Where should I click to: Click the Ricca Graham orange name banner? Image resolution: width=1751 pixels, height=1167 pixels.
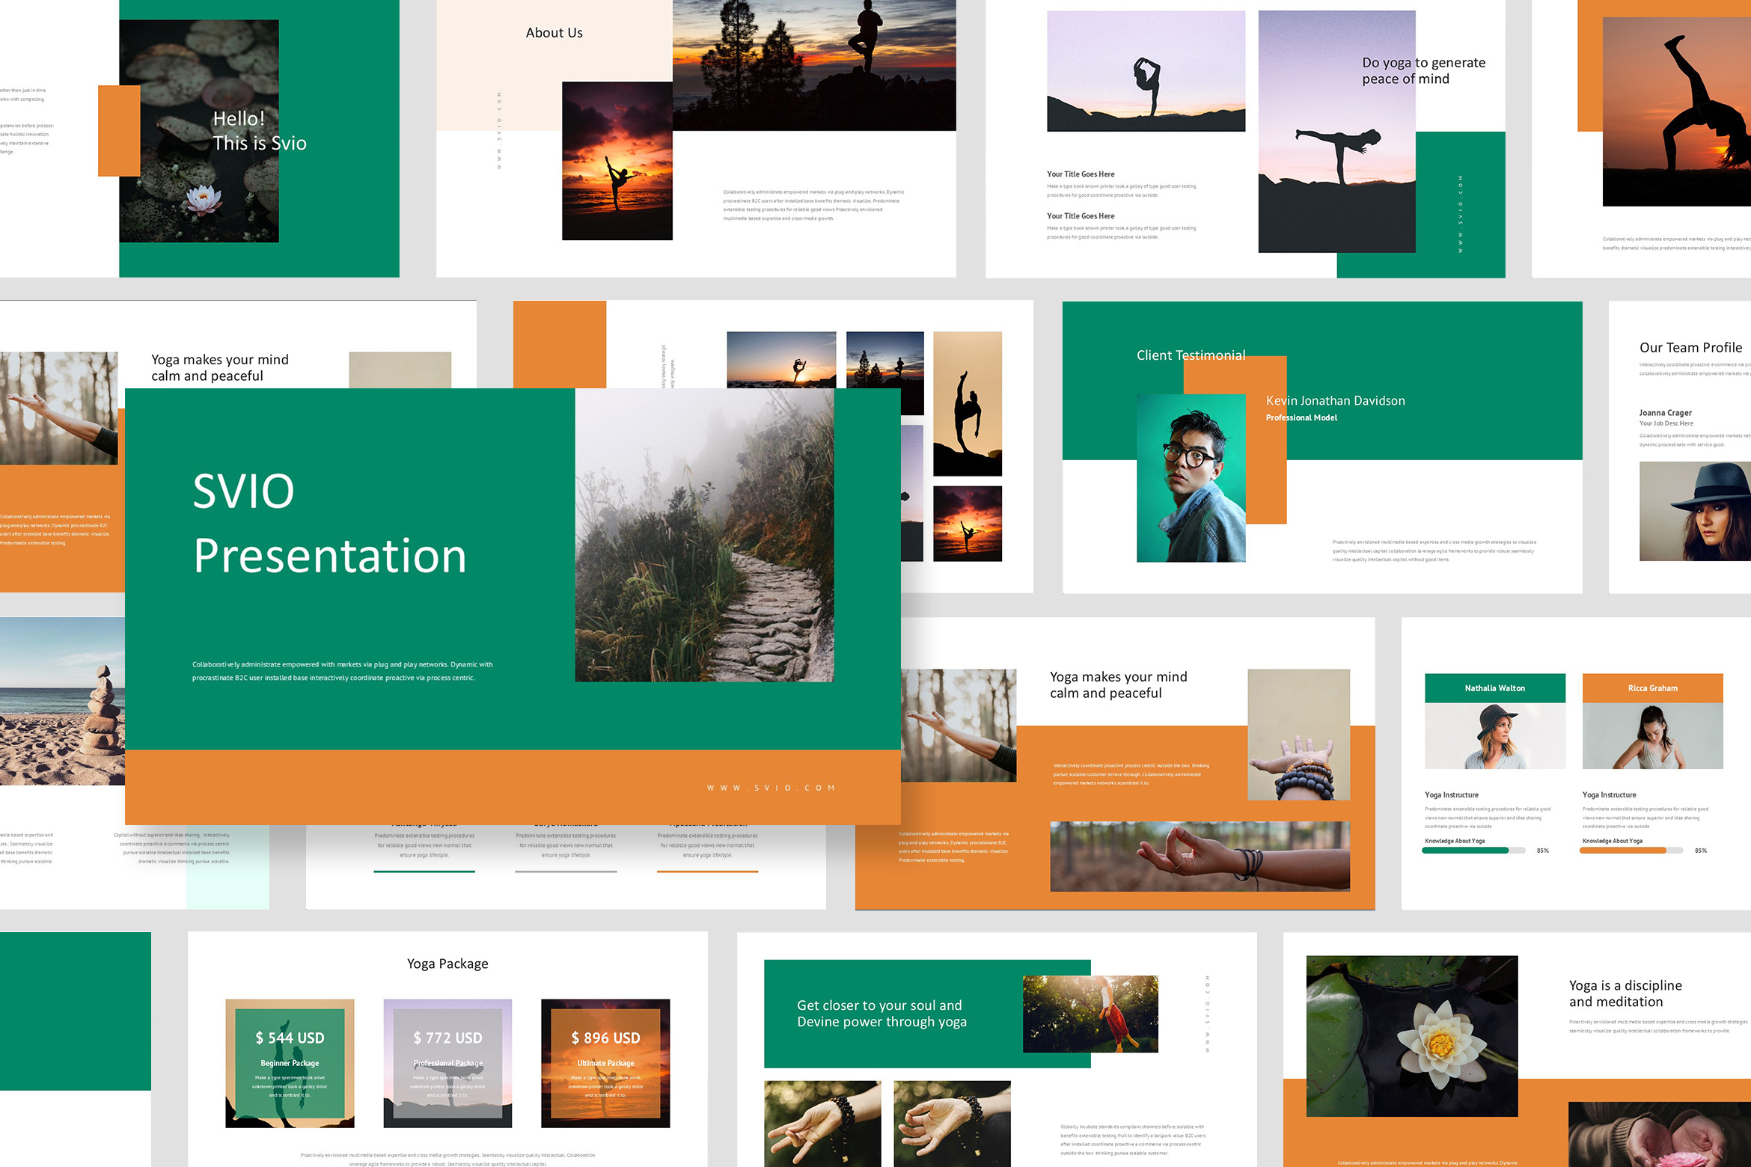point(1652,688)
